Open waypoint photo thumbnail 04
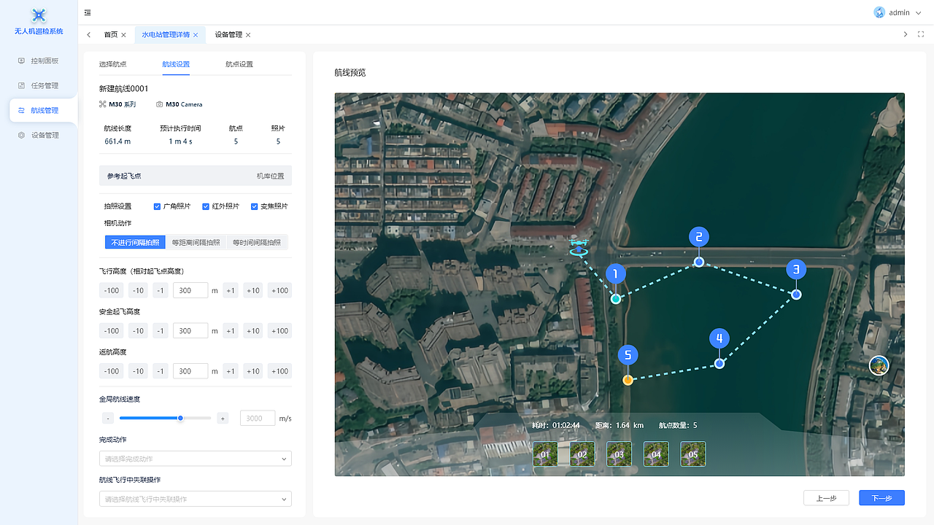Viewport: 934px width, 525px height. [x=656, y=454]
